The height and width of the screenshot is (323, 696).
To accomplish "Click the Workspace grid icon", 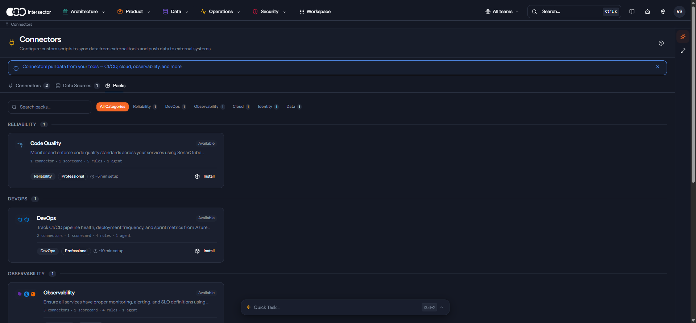I will [302, 12].
